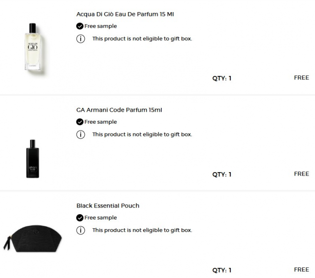Image resolution: width=315 pixels, height=278 pixels.
Task: Click Free sample checkmark for Acqua Di Giò
Action: (80, 26)
